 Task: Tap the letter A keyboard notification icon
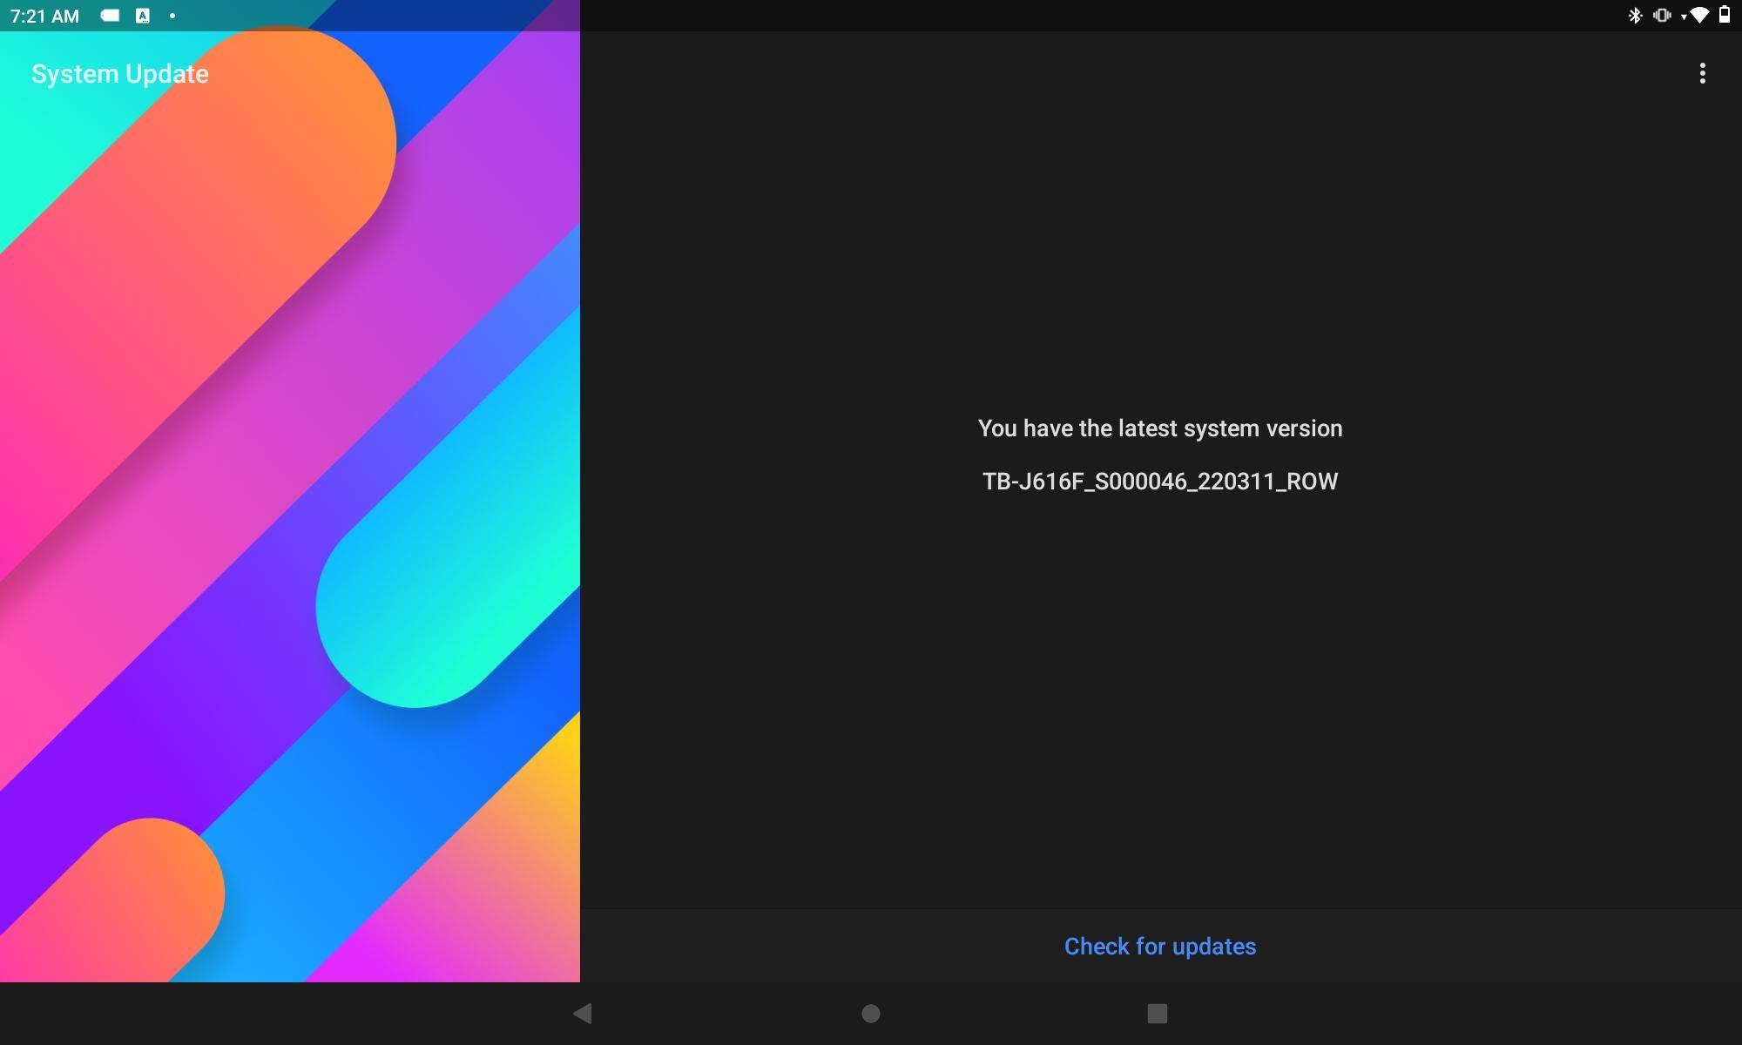[x=143, y=16]
